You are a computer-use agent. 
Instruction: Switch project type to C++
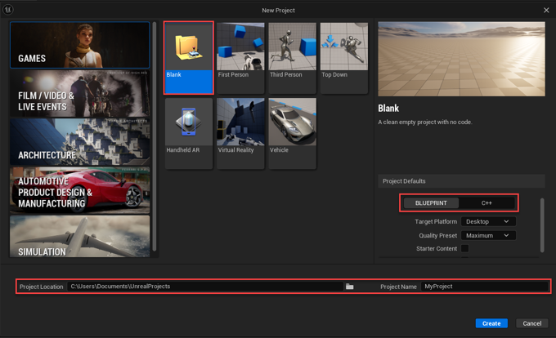pos(486,202)
